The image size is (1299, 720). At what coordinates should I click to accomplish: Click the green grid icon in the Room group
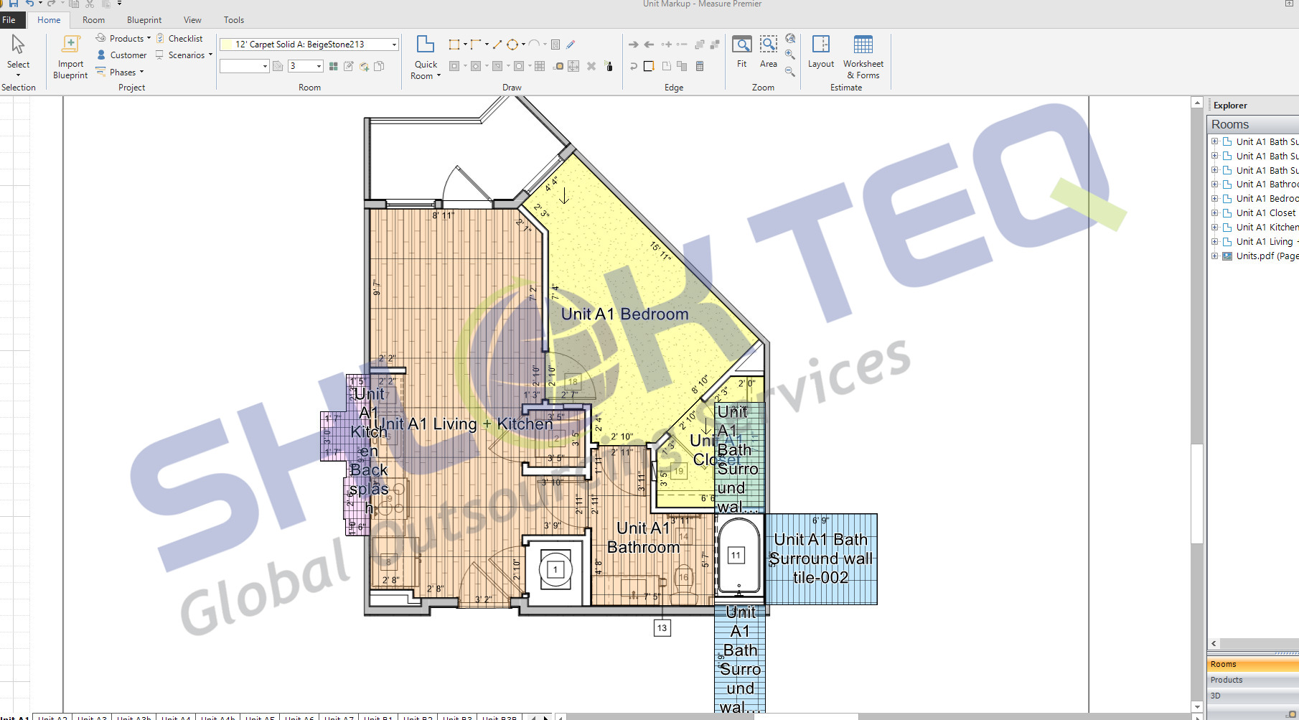tap(333, 66)
